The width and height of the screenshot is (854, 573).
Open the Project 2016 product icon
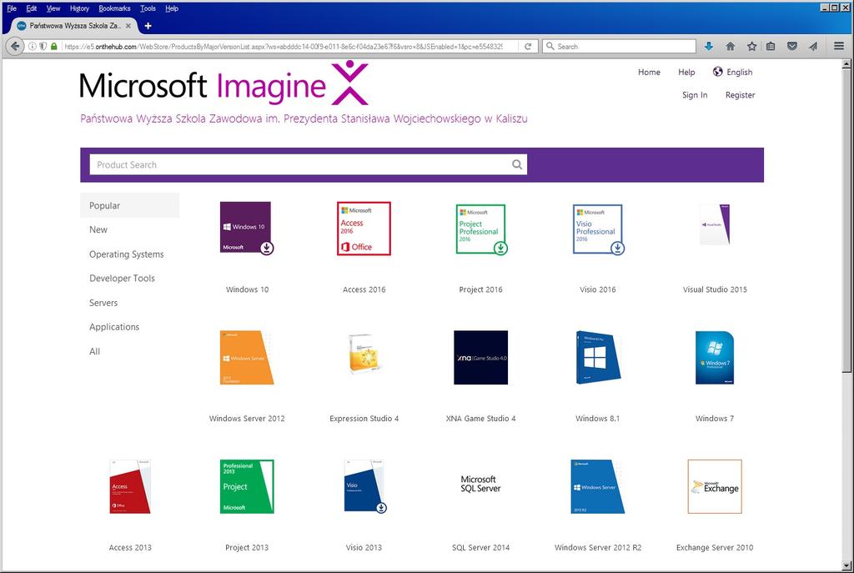[x=481, y=229]
